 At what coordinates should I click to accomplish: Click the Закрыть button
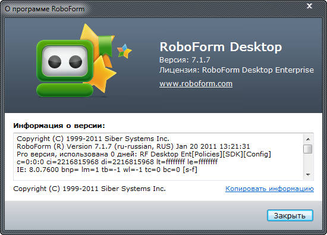pyautogui.click(x=290, y=215)
